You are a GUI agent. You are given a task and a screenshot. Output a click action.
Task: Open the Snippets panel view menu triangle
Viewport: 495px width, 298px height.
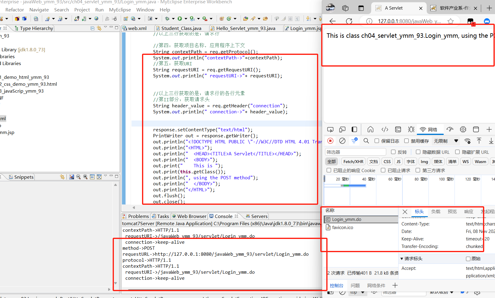coord(105,176)
